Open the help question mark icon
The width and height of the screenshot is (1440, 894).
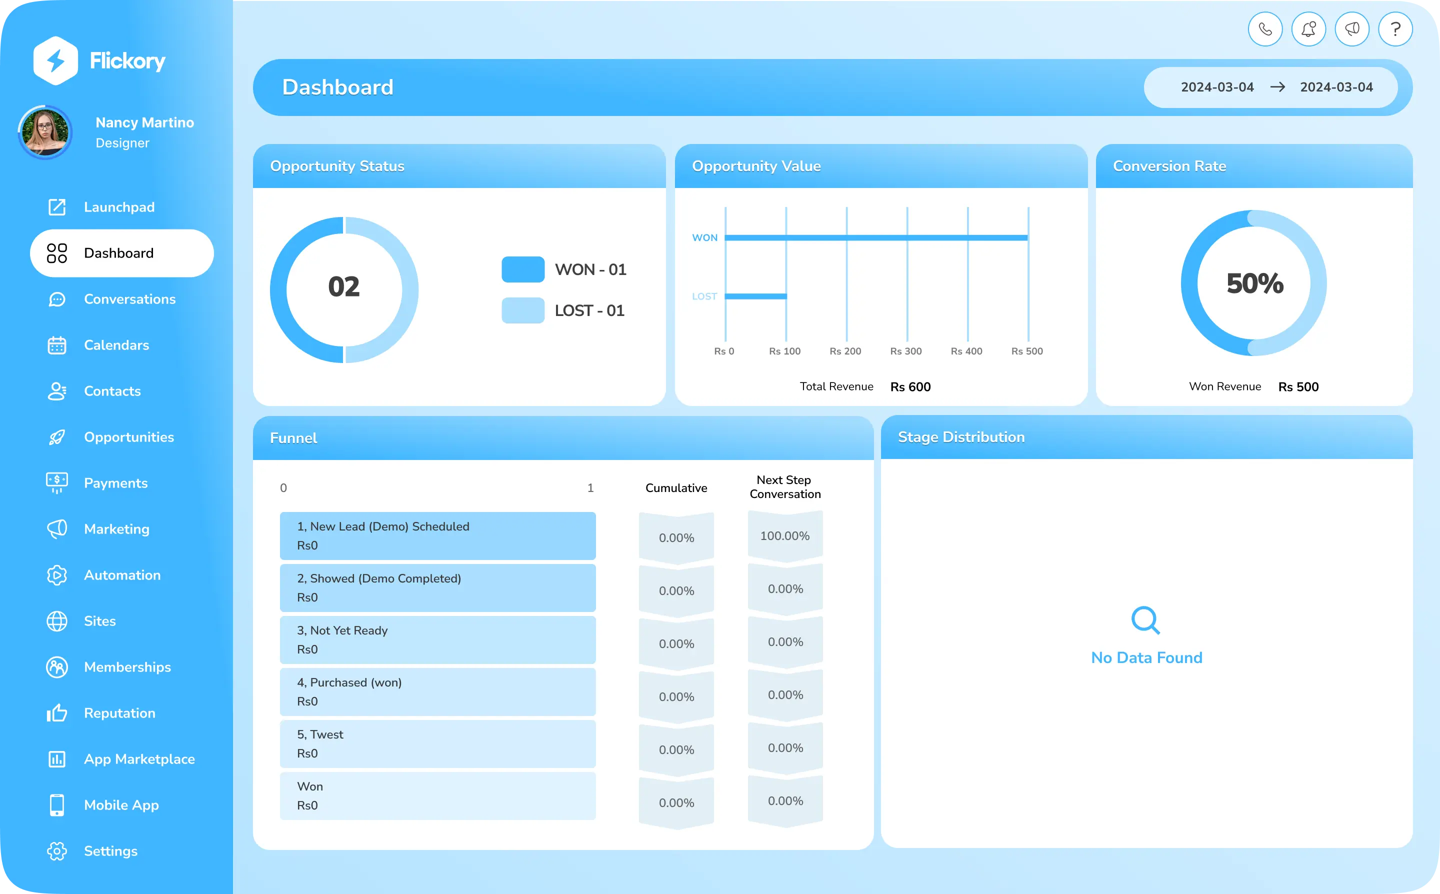[x=1395, y=29]
